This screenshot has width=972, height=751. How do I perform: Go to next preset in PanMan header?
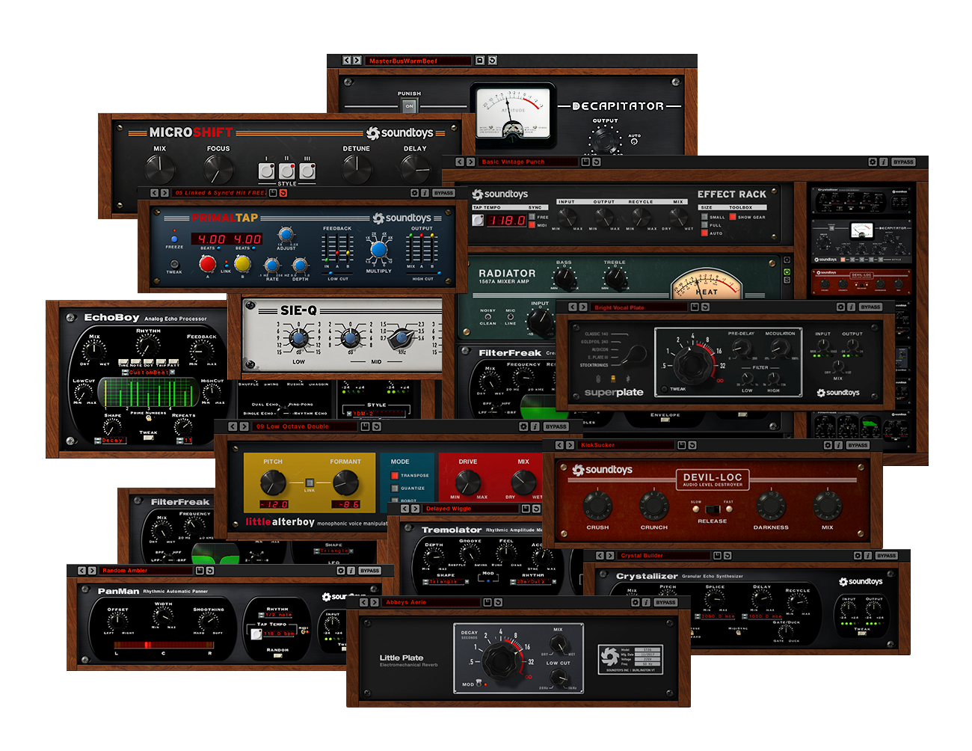point(92,571)
